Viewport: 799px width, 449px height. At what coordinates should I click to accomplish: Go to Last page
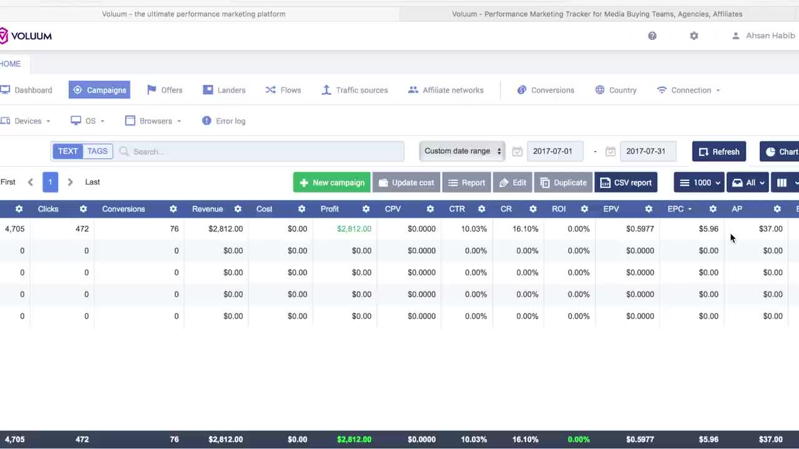[92, 182]
